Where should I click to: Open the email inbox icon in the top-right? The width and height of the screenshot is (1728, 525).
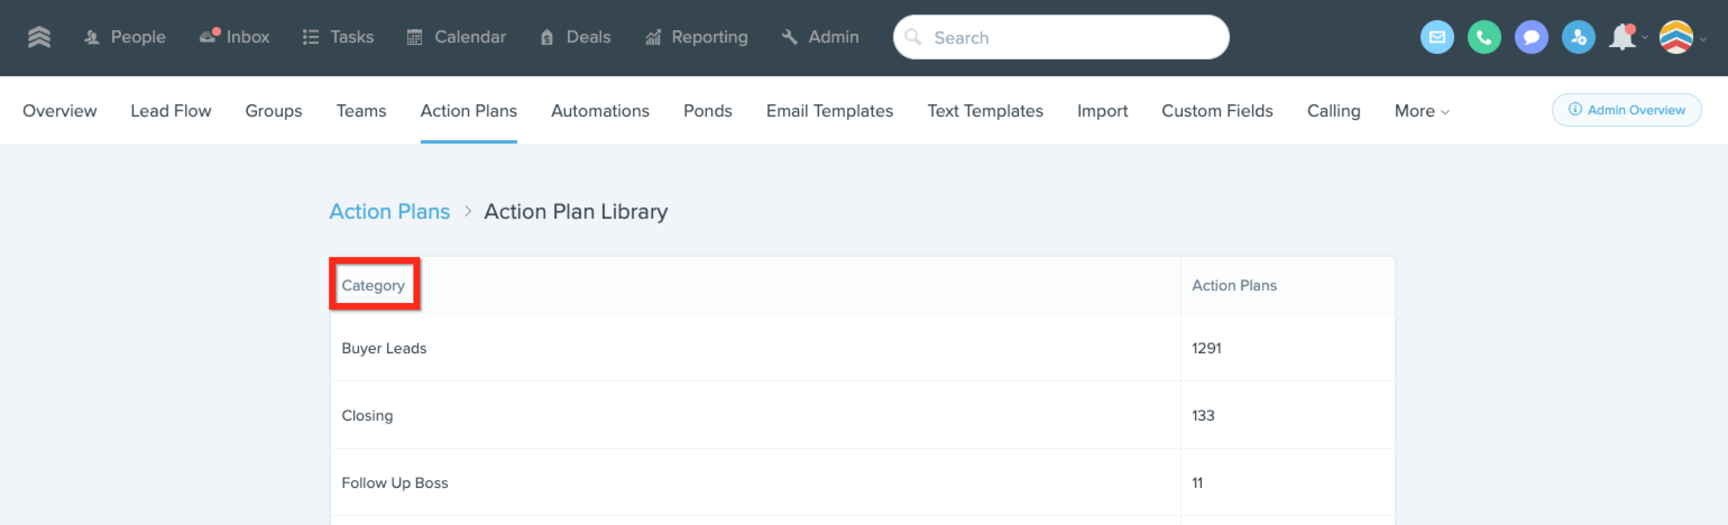tap(1437, 38)
